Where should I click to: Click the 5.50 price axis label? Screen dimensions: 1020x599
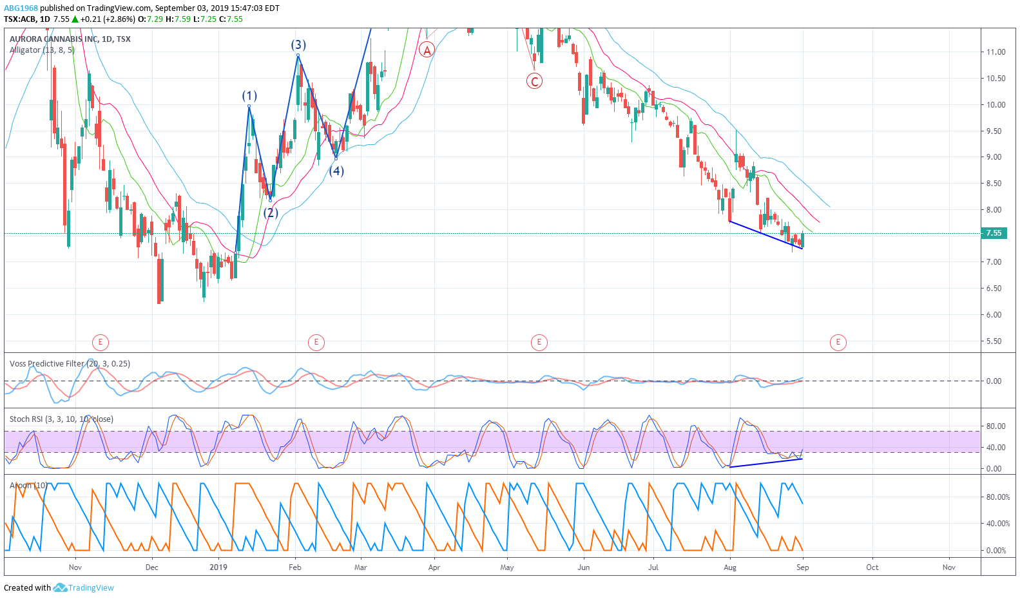pos(994,341)
